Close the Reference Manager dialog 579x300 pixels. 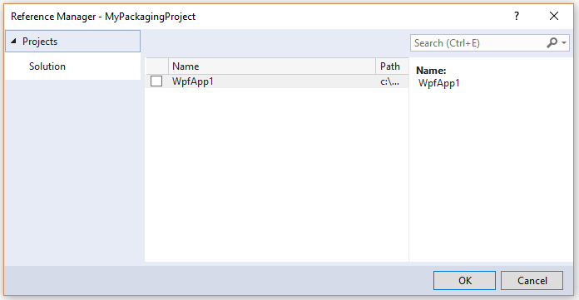[554, 16]
